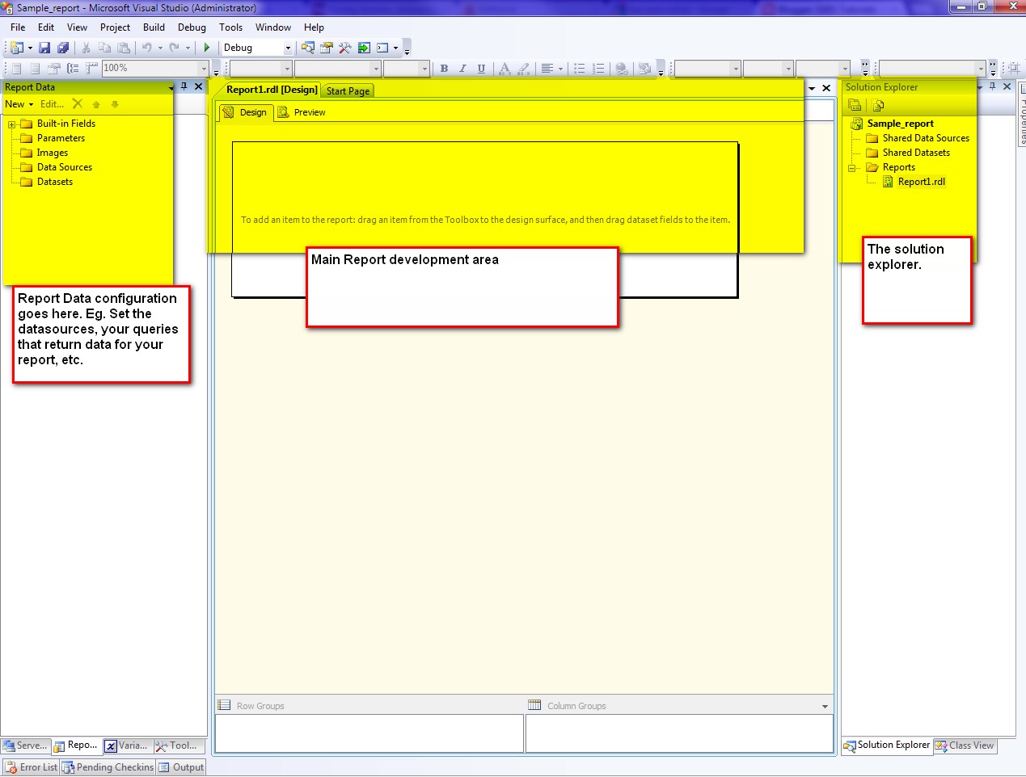1026x777 pixels.
Task: Switch to the Start Page tab
Action: 348,91
